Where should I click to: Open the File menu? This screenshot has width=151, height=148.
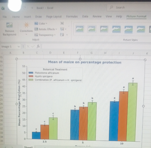[x=5, y=17]
